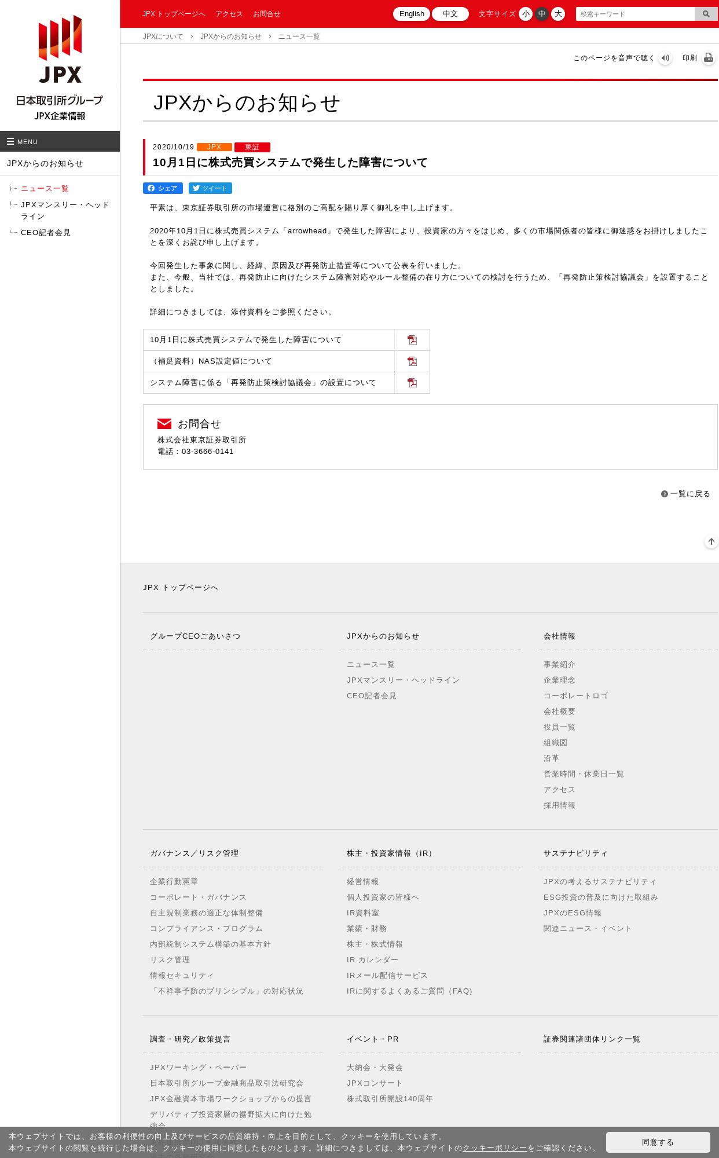Set font size to small (小)
The width and height of the screenshot is (719, 1158).
click(526, 14)
